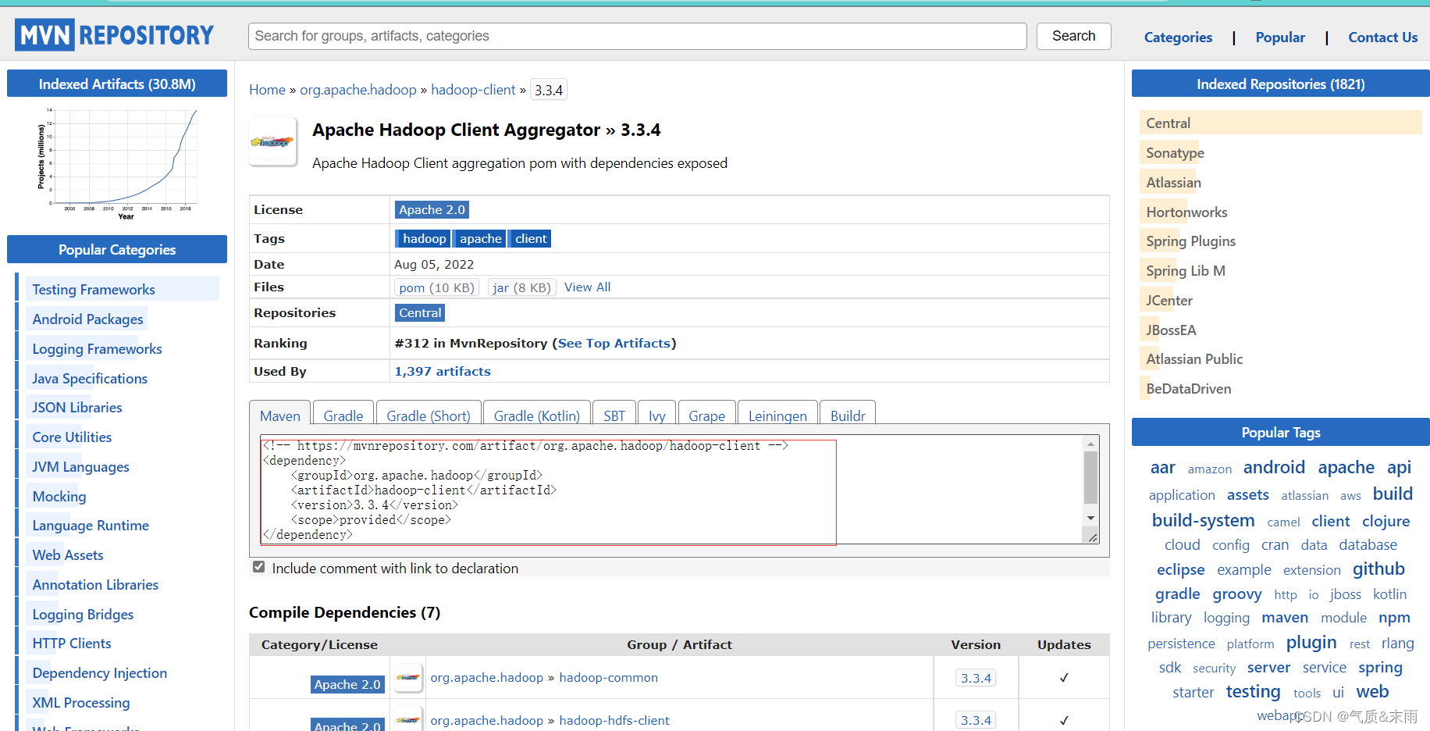Open the Categories menu link
The width and height of the screenshot is (1430, 731).
coord(1178,37)
